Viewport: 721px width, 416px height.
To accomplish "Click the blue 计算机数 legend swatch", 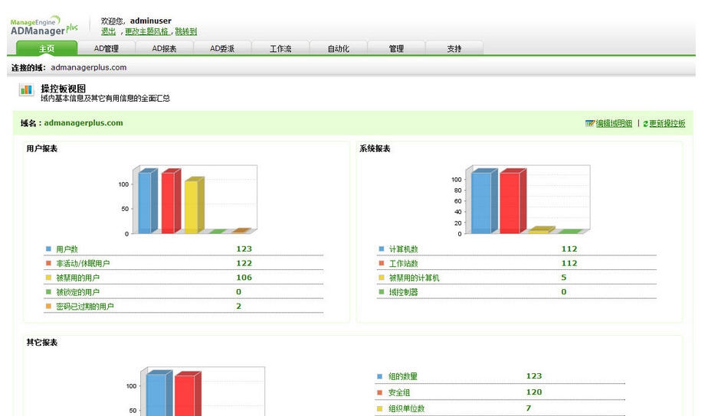I will pyautogui.click(x=382, y=249).
